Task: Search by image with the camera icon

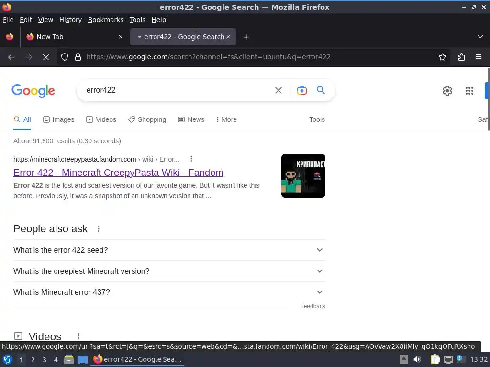Action: pos(302,90)
